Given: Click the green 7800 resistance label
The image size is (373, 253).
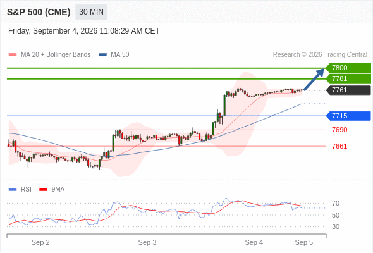Looking at the screenshot, I should coord(348,68).
